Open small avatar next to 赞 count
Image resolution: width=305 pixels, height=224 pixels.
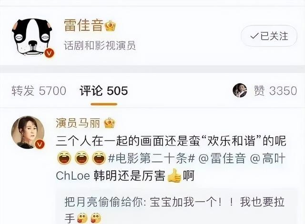240,90
